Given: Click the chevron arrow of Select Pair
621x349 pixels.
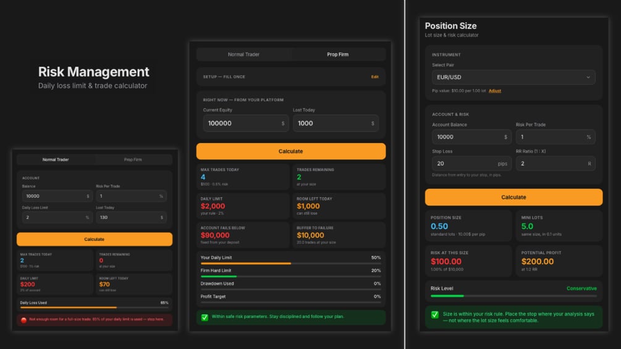Looking at the screenshot, I should click(588, 77).
